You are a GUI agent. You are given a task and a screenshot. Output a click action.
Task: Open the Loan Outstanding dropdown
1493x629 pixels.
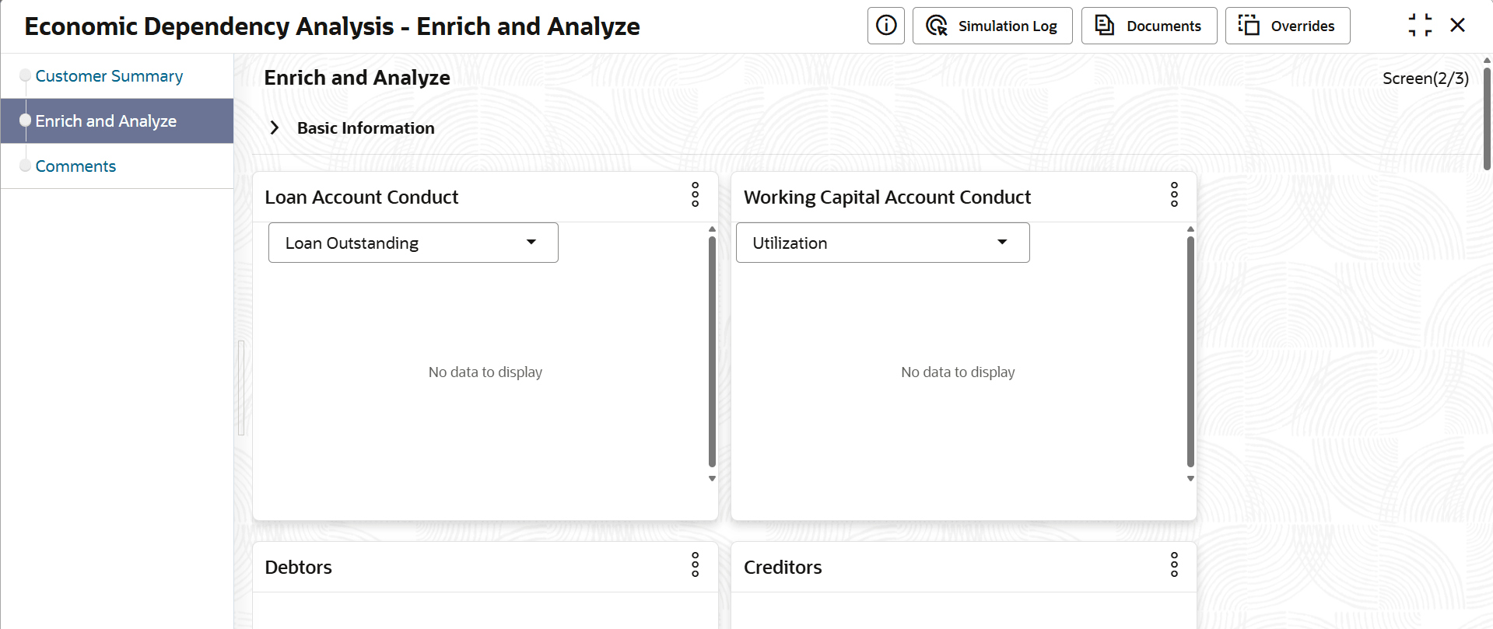[413, 243]
